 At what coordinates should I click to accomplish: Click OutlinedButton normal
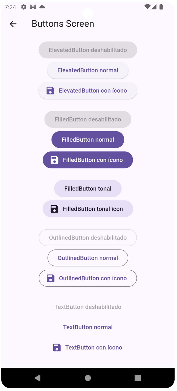(88, 258)
